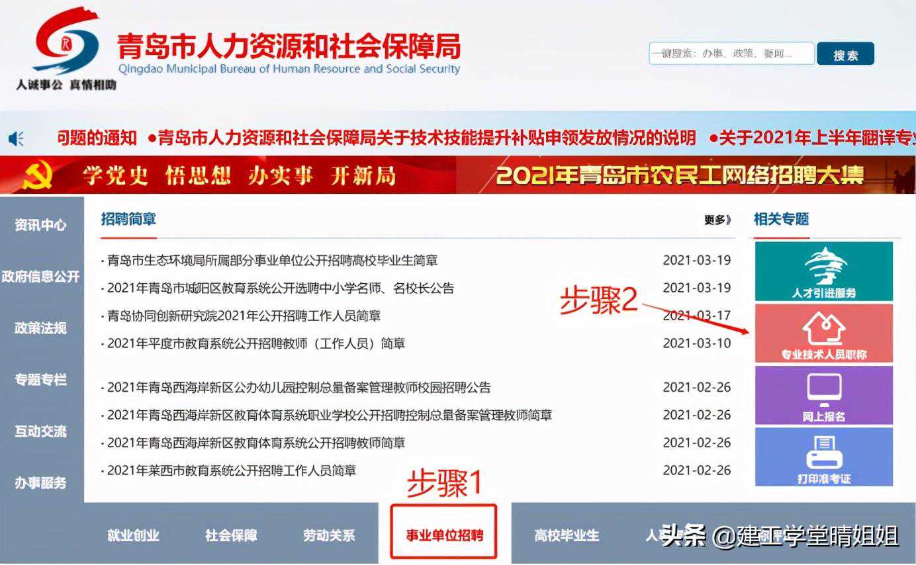The width and height of the screenshot is (916, 565).
Task: Click the speaker announcement icon
Action: pos(17,138)
